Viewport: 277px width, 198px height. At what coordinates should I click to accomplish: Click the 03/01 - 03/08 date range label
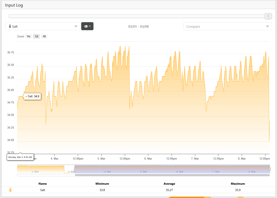tap(138, 26)
